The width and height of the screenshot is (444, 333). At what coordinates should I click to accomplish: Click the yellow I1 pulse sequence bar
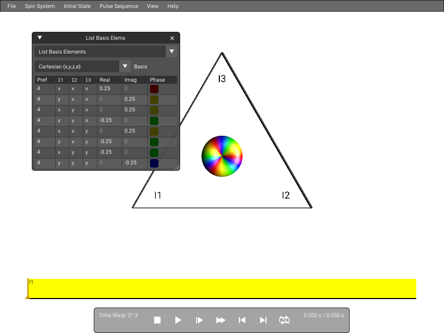tap(223, 288)
